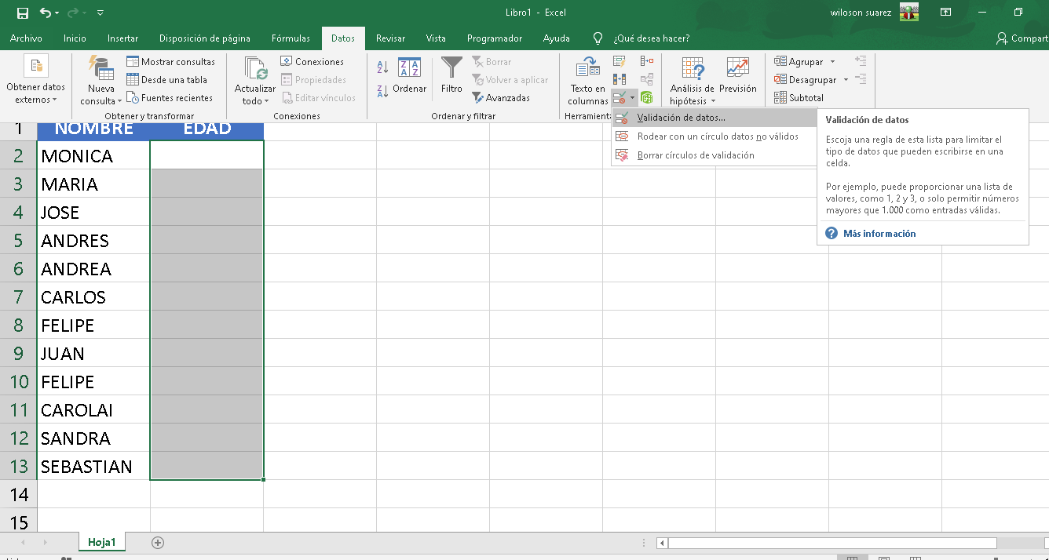Click the Más información link
The width and height of the screenshot is (1049, 560).
point(878,233)
